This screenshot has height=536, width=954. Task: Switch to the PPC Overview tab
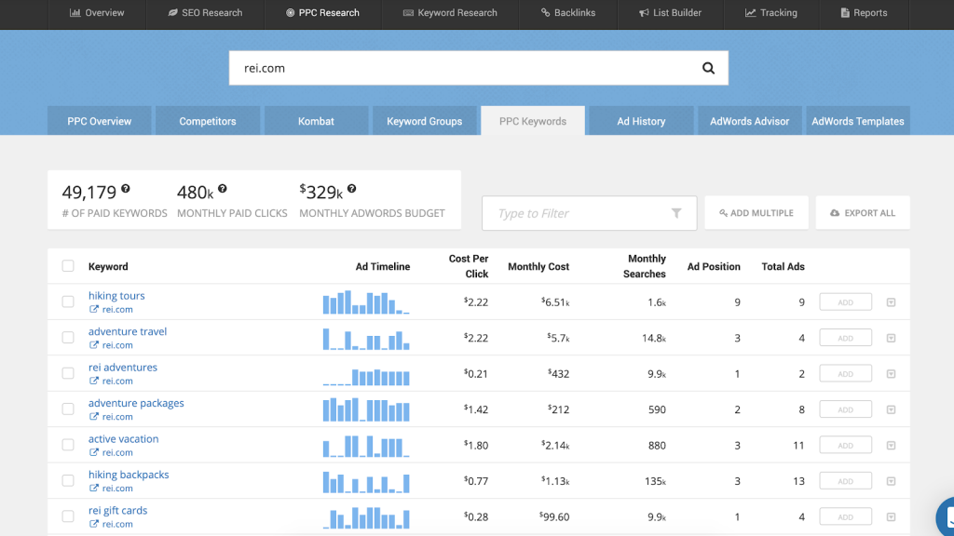coord(99,121)
